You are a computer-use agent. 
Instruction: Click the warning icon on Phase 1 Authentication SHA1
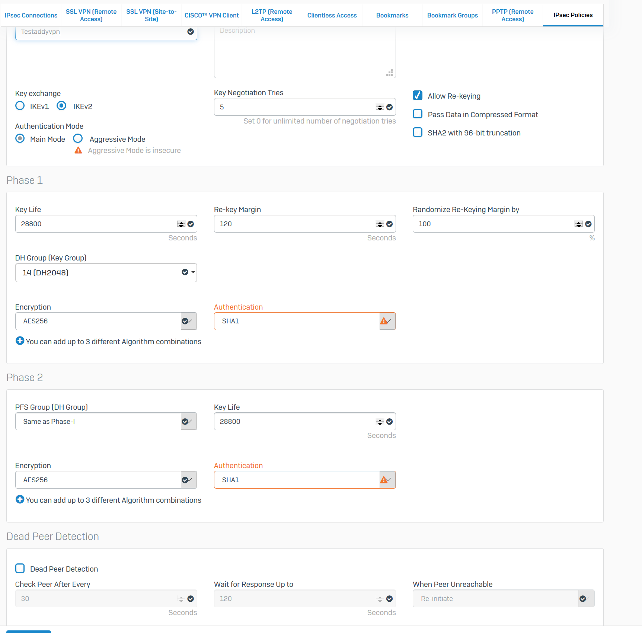[384, 321]
